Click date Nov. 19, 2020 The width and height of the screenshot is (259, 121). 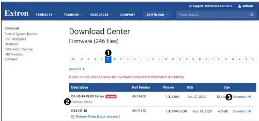pos(202,111)
